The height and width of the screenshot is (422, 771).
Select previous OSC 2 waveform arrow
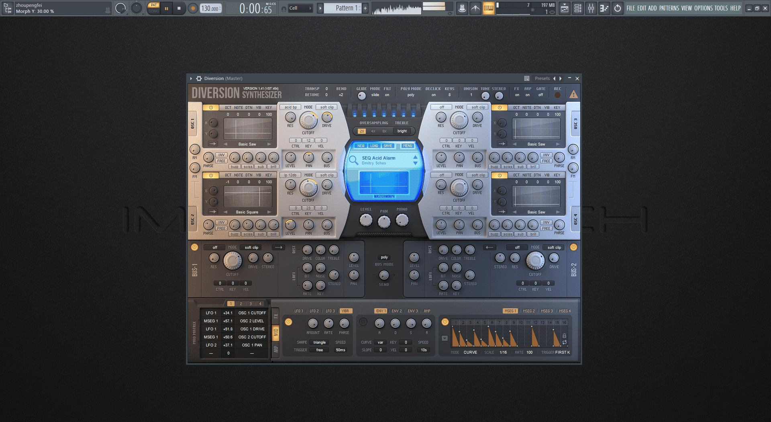225,212
